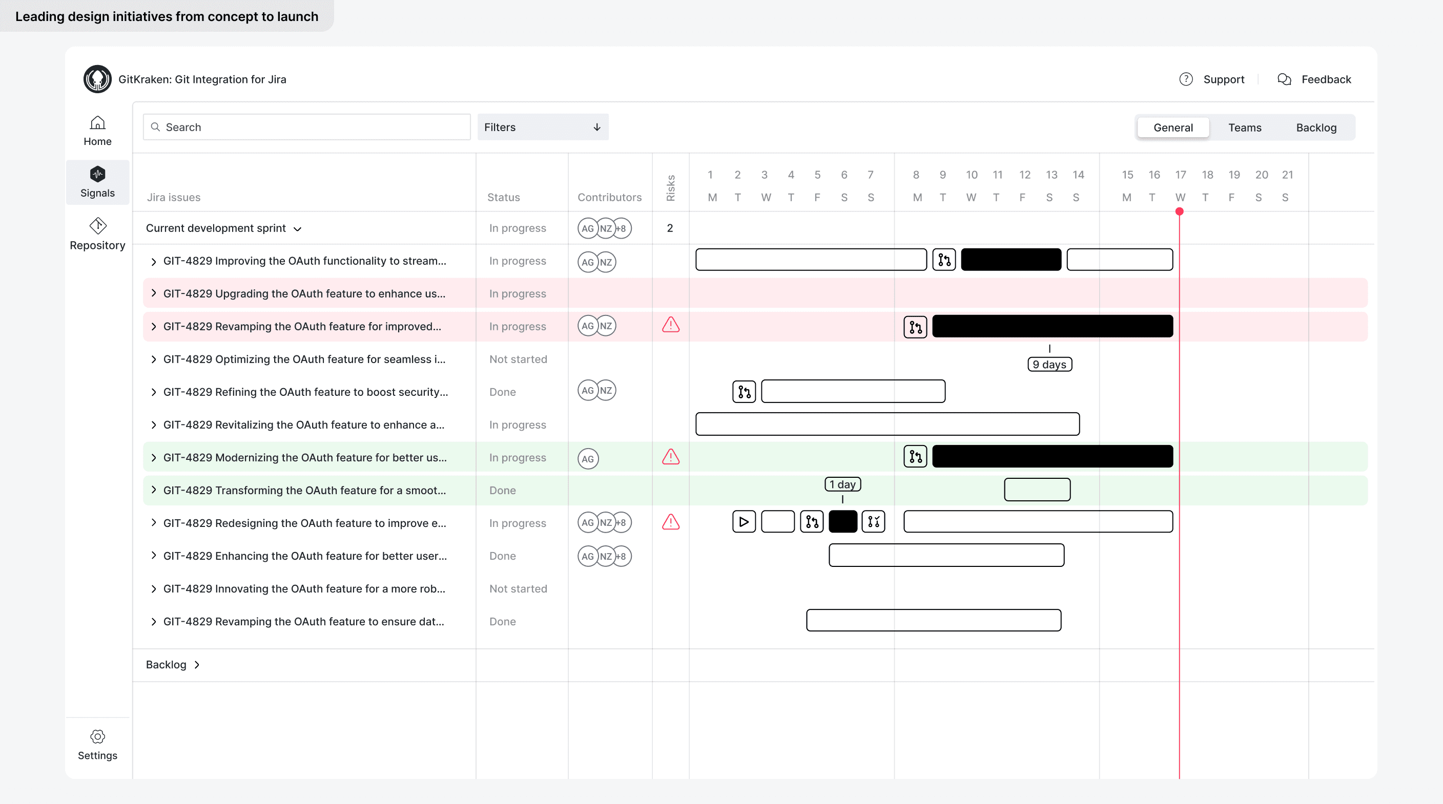The image size is (1443, 804).
Task: Expand the Optimizing the OAuth feature issue
Action: 154,359
